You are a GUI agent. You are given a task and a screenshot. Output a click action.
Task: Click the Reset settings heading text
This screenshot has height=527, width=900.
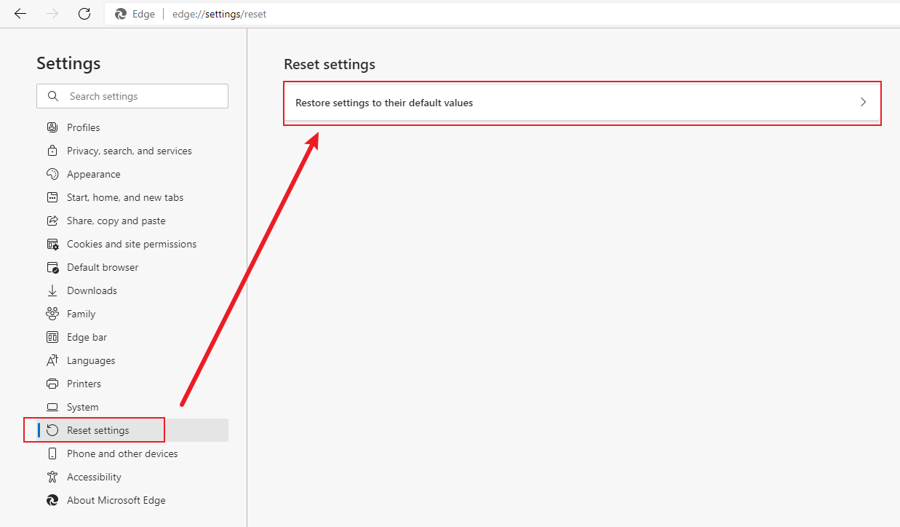point(330,64)
